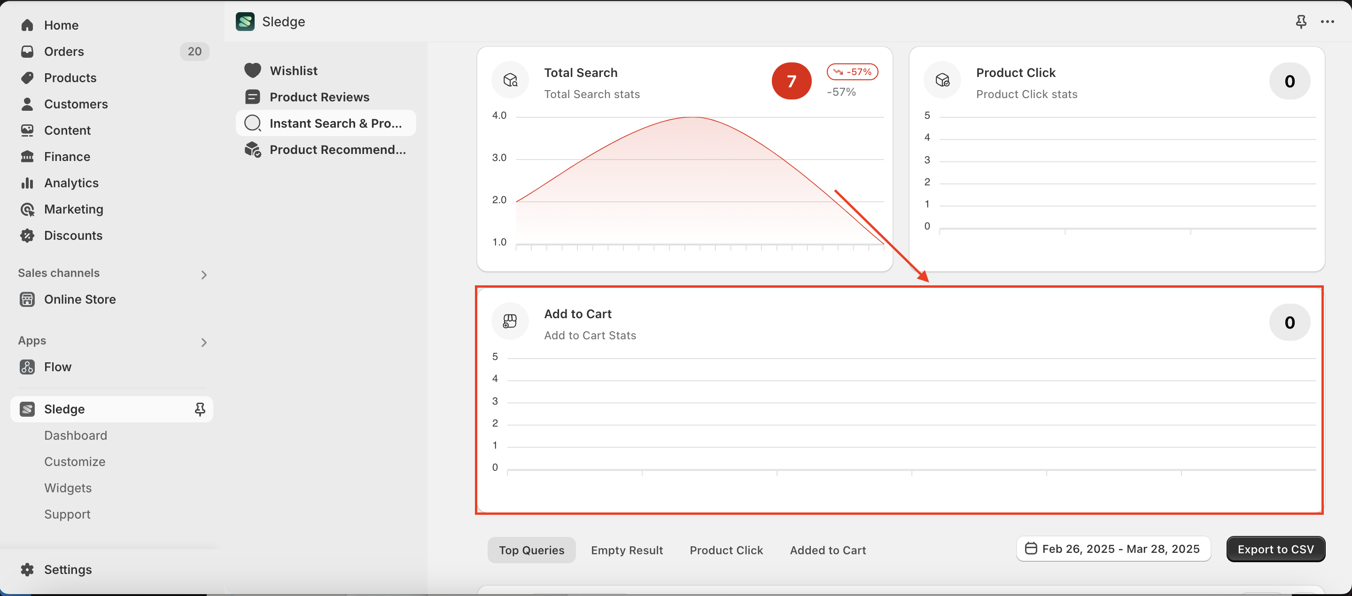
Task: Pin the Sledge app using the top-bar pin
Action: 1301,22
